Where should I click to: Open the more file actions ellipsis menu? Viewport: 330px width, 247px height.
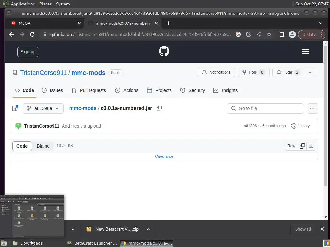pos(313,108)
